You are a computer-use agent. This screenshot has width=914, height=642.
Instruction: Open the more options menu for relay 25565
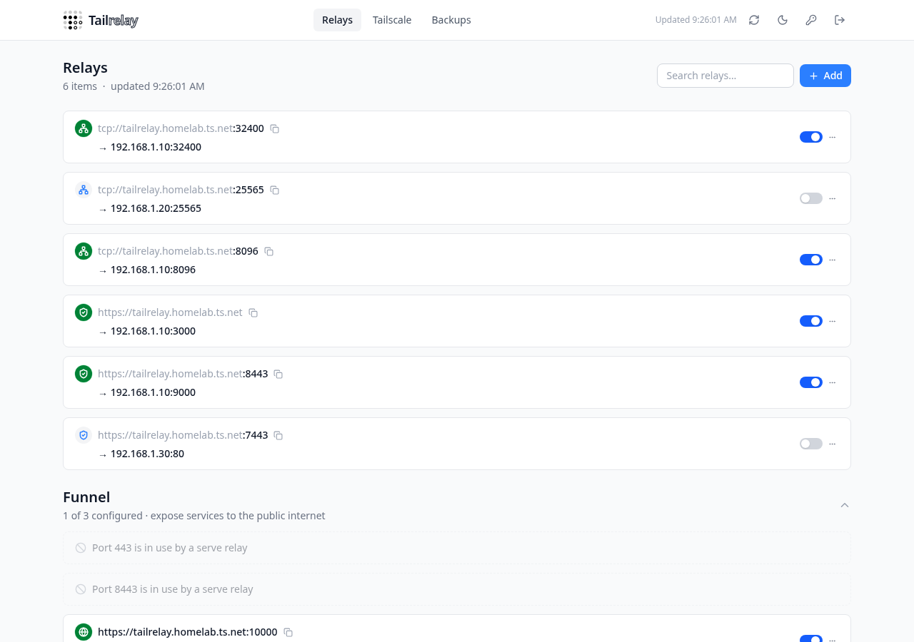pos(833,198)
